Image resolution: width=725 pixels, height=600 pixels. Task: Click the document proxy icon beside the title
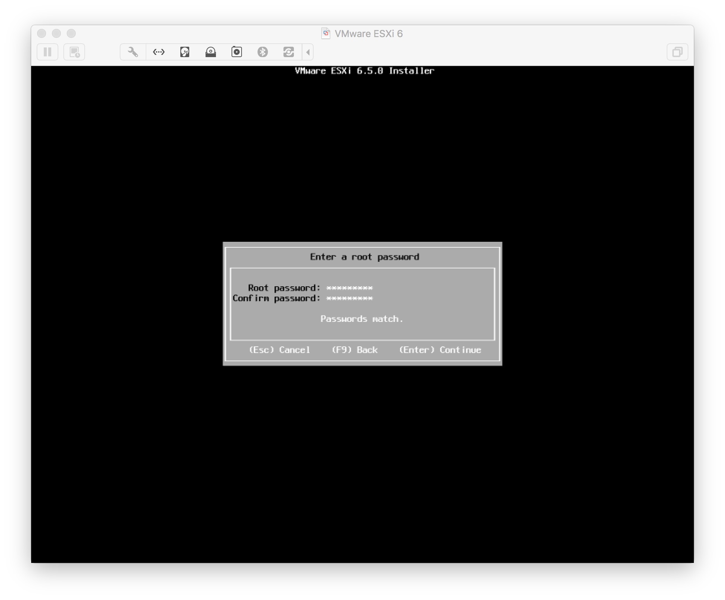(326, 33)
